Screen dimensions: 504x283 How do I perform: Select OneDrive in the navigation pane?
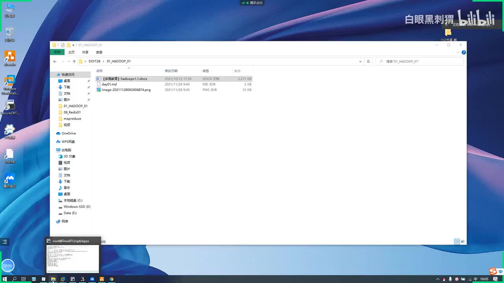tap(69, 133)
